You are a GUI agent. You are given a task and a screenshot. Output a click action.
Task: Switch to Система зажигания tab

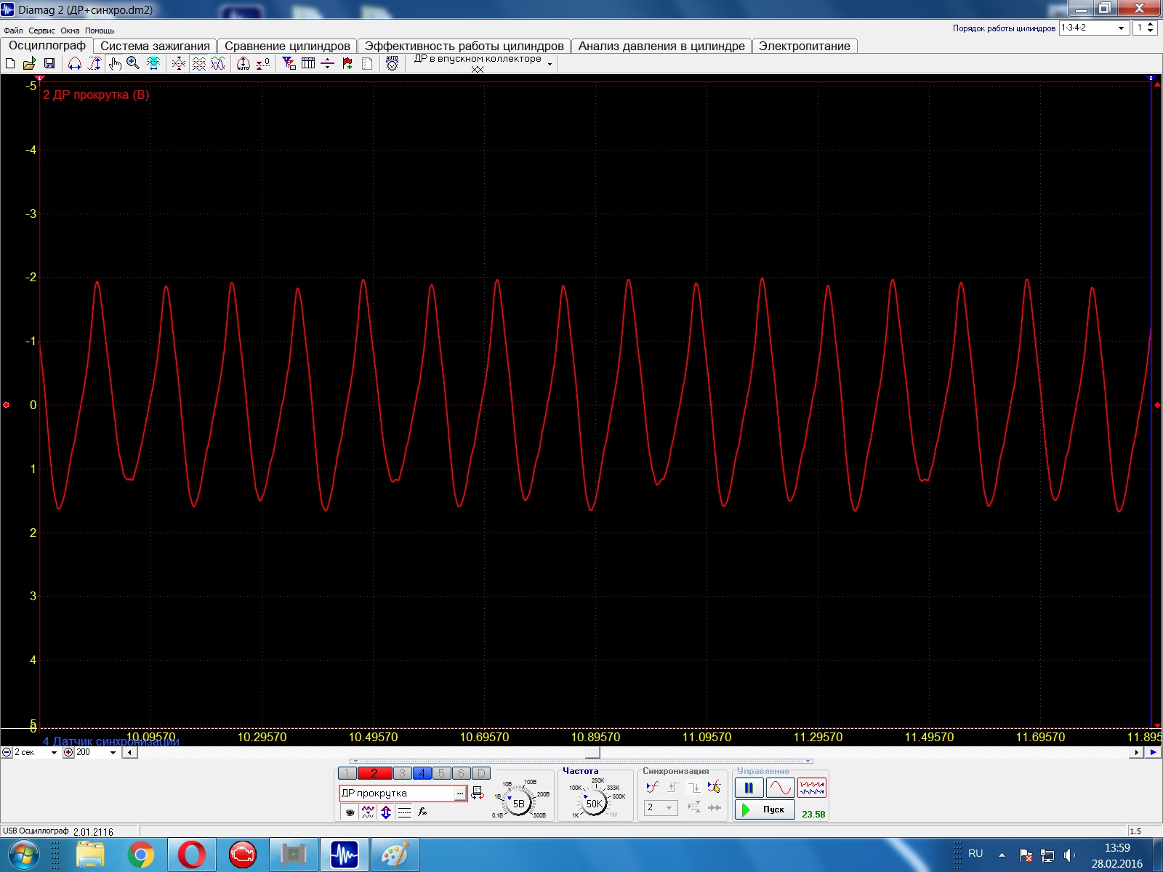point(155,46)
